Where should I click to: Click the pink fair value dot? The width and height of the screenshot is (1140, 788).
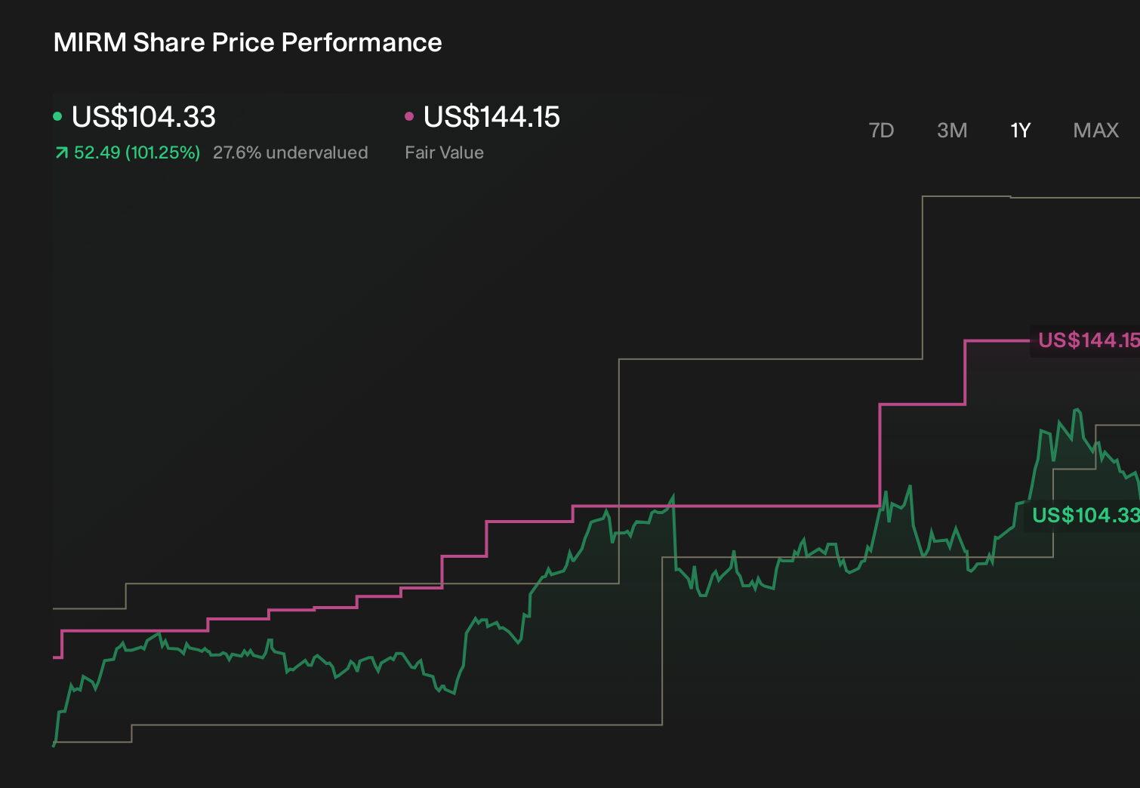tap(409, 116)
